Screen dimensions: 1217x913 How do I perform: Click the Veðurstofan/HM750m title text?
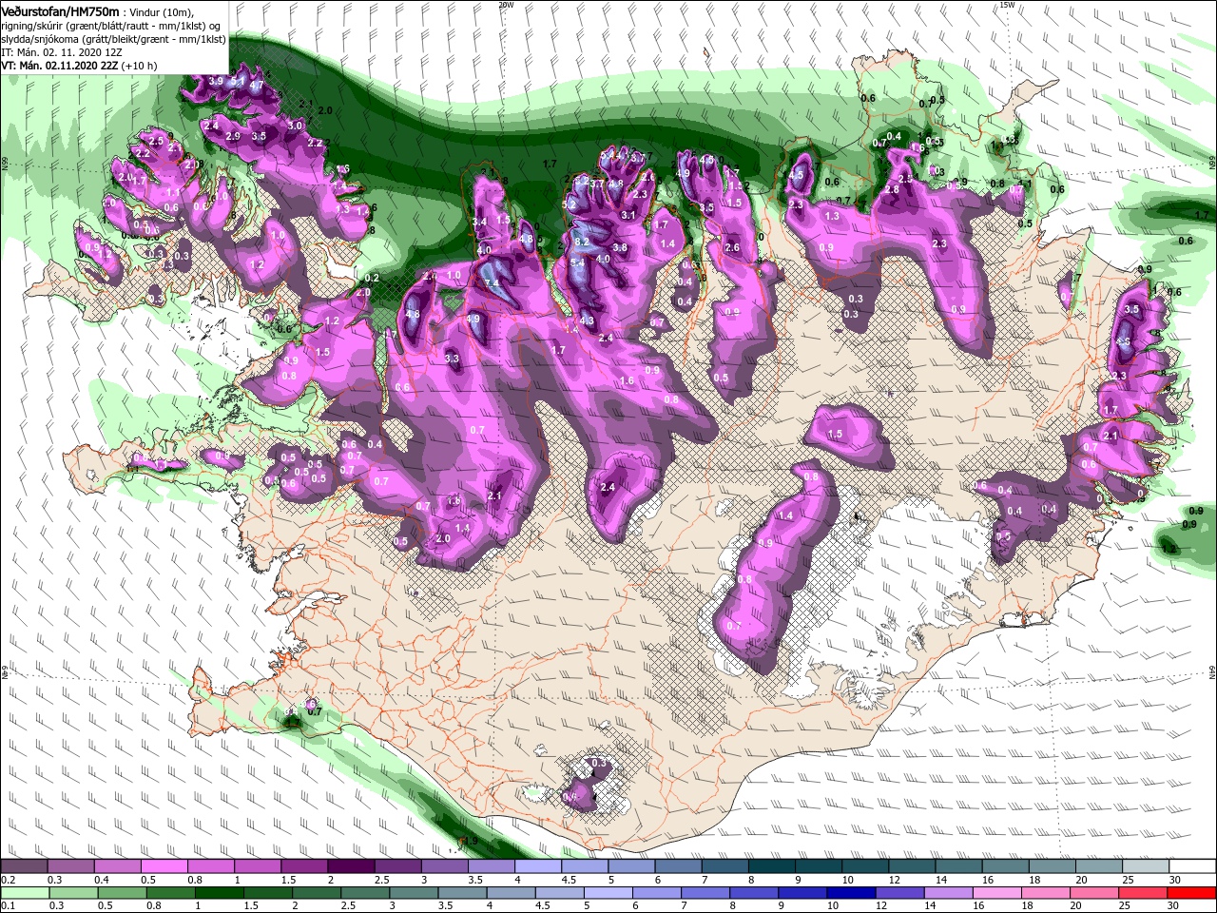pyautogui.click(x=60, y=10)
